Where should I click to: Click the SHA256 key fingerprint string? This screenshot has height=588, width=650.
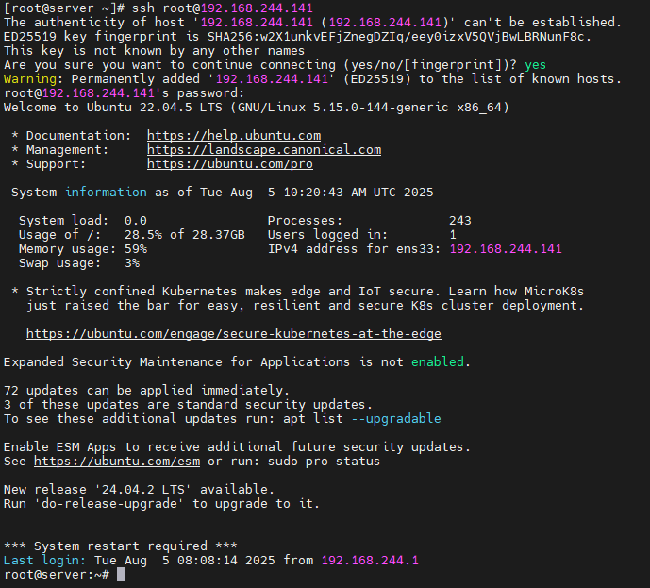(x=396, y=37)
